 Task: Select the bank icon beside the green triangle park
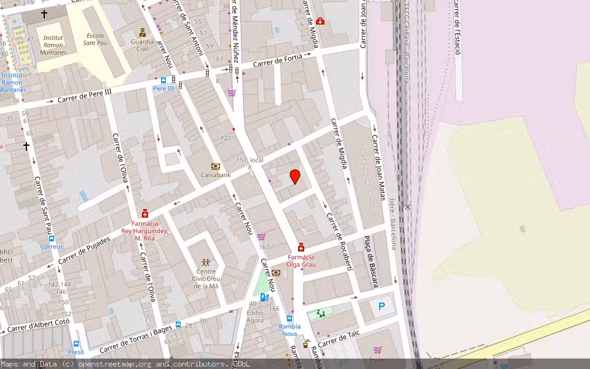[x=276, y=273]
